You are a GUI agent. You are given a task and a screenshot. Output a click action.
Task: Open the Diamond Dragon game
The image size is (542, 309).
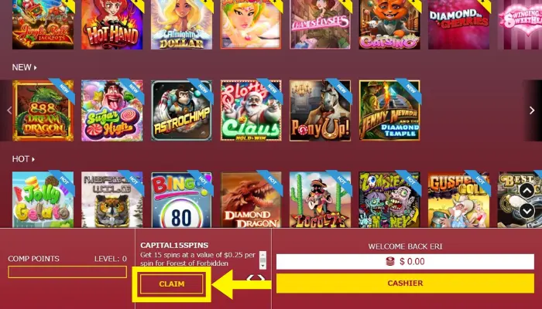click(x=251, y=199)
